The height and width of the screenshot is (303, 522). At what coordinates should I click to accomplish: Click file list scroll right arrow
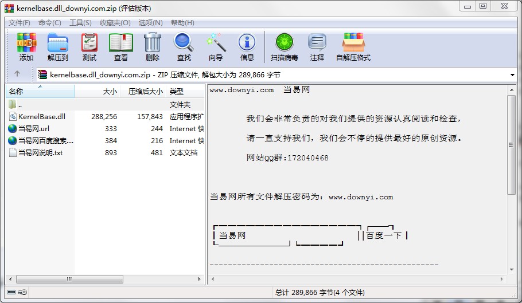coord(200,279)
